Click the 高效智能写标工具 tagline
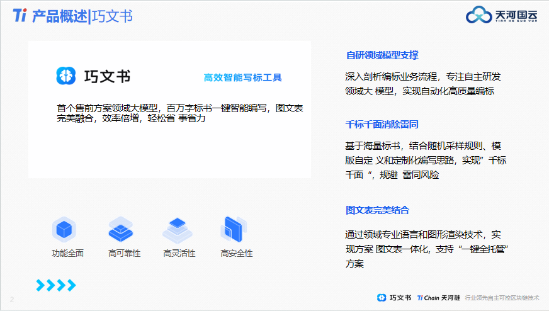Viewport: 549px width, 311px height. point(242,77)
